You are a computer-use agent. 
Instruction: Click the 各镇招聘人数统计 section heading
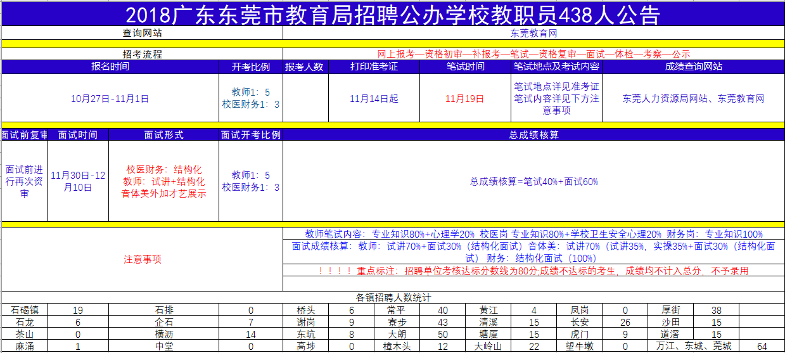point(393,297)
